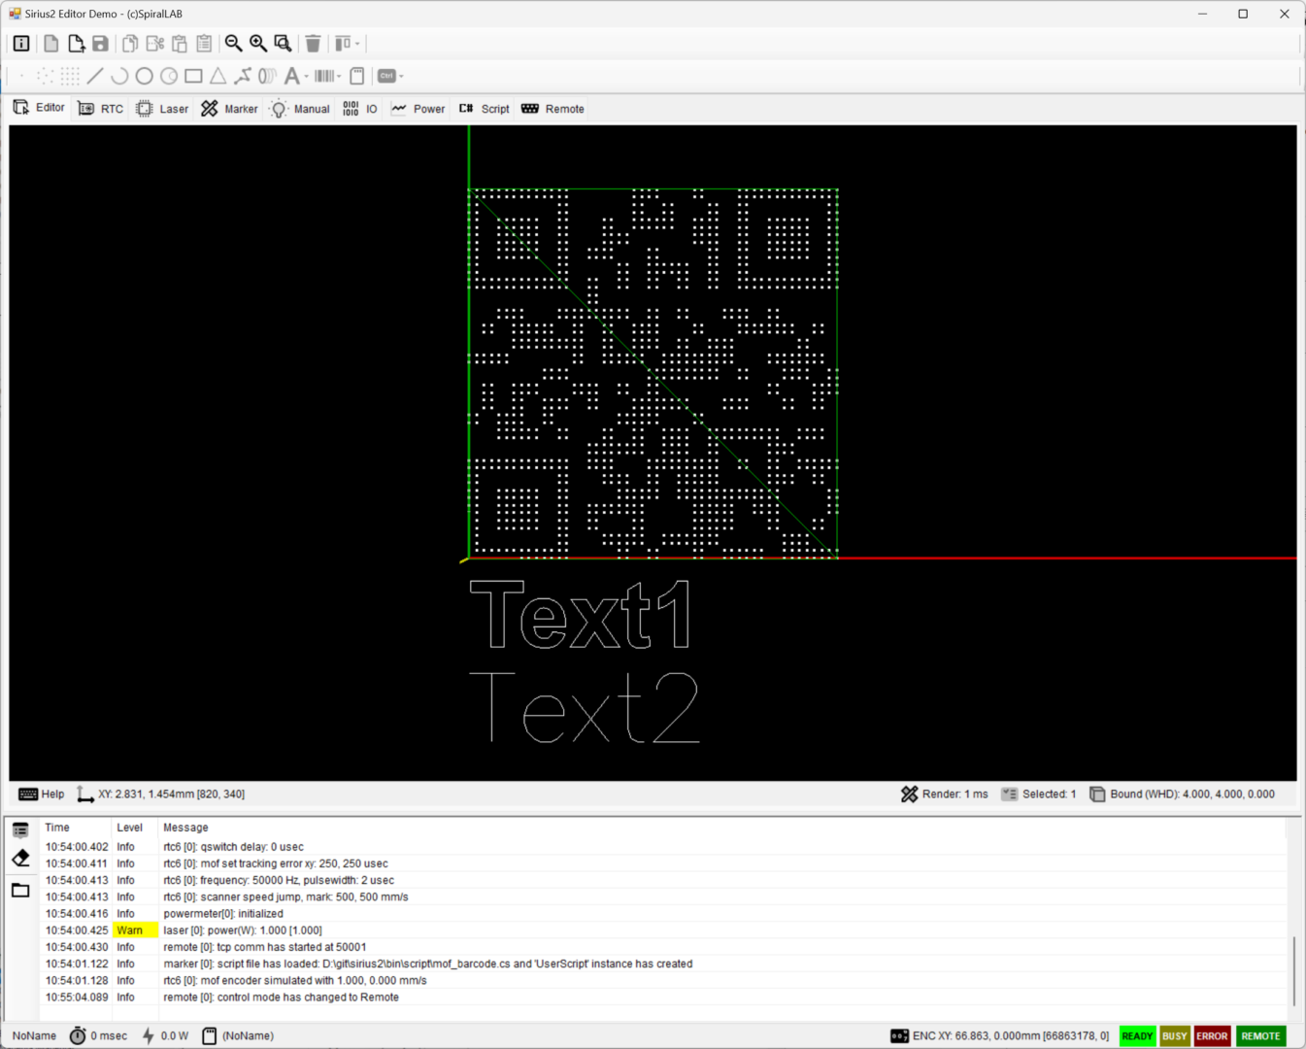The width and height of the screenshot is (1306, 1049).
Task: Zoom out of the canvas
Action: pyautogui.click(x=233, y=44)
